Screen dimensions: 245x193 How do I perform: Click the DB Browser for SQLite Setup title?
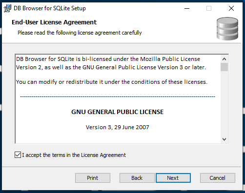click(x=50, y=8)
